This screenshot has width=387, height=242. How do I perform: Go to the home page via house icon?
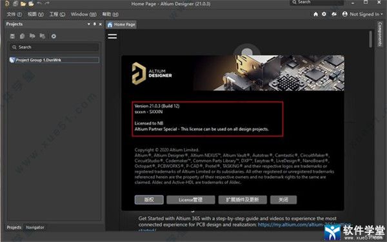315,14
